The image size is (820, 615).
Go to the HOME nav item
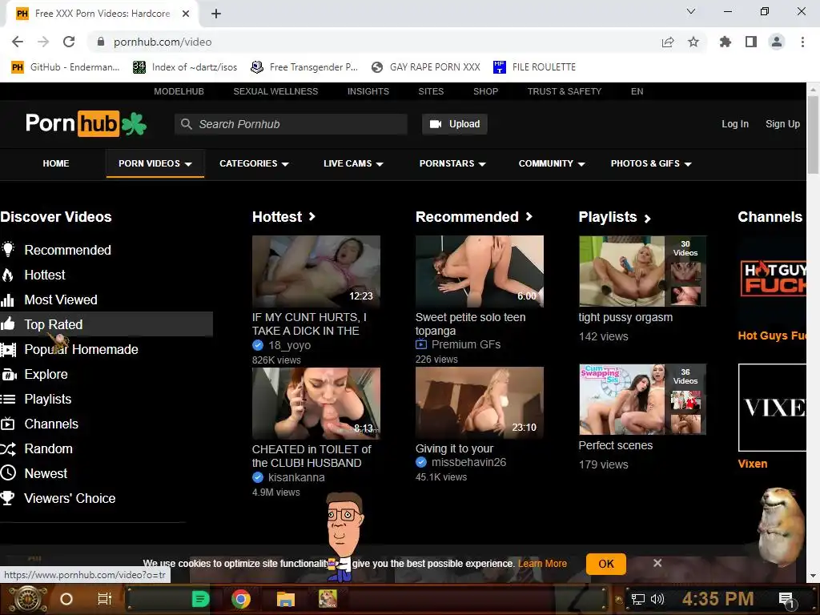(x=56, y=163)
